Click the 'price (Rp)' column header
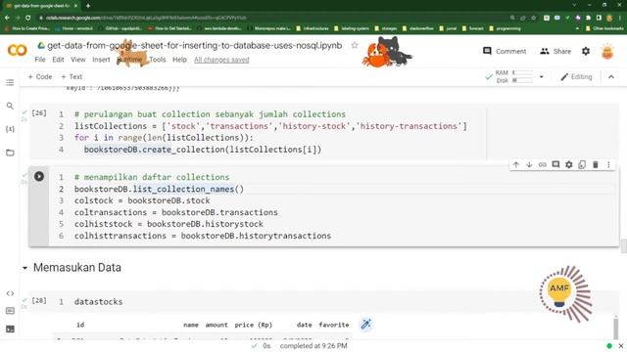The width and height of the screenshot is (627, 352). [253, 325]
